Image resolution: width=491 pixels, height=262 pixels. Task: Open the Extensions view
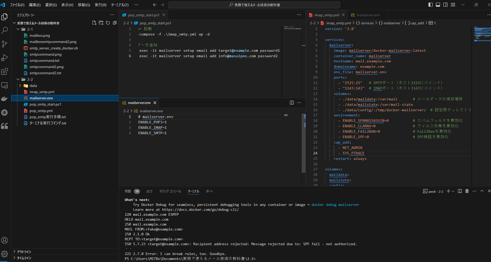point(5,71)
